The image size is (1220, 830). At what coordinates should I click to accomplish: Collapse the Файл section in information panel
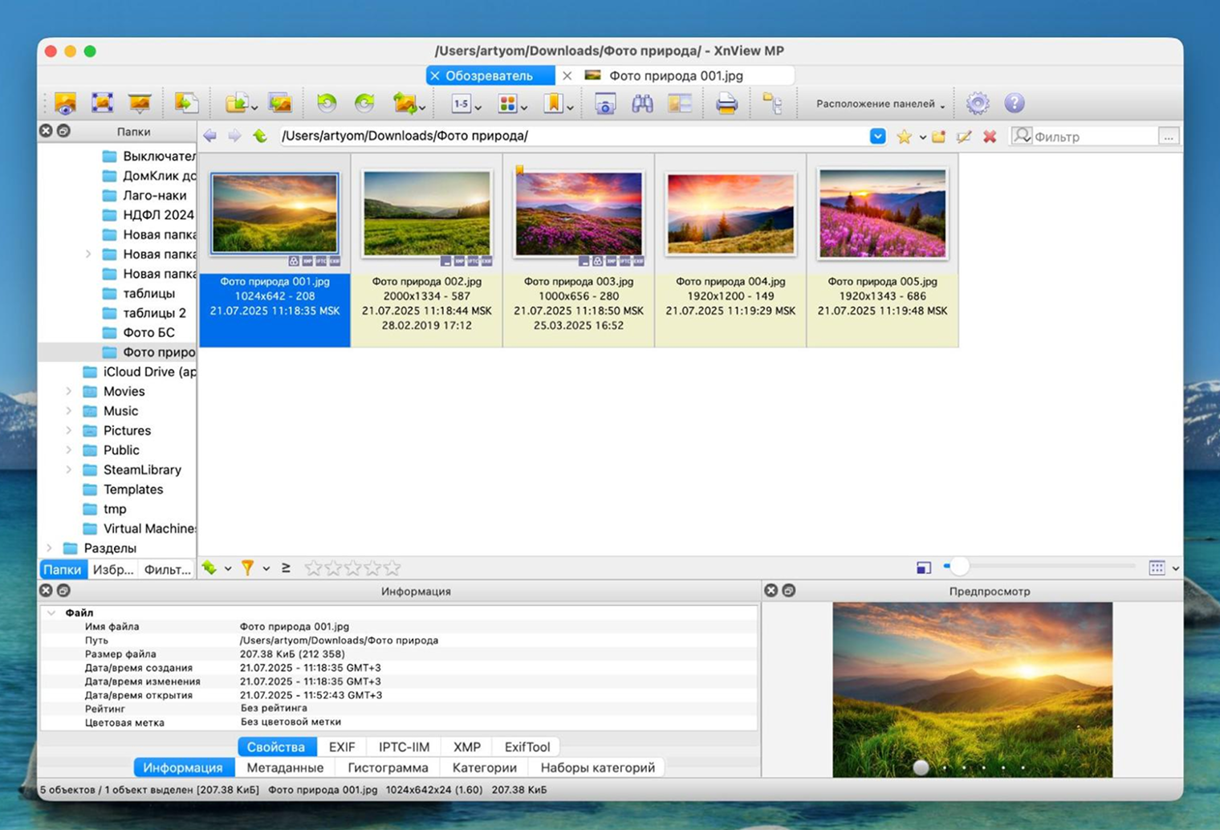click(x=51, y=612)
